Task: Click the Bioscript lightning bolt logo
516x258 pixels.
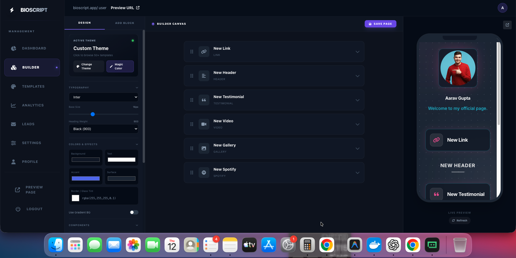Action: (x=11, y=10)
